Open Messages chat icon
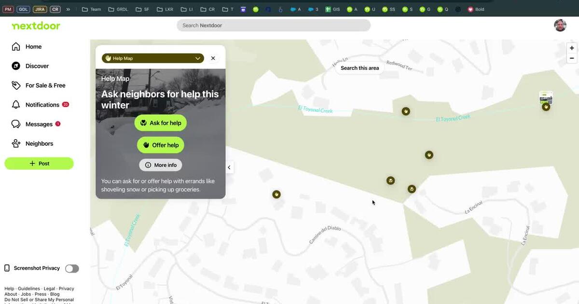The image size is (579, 304). click(x=16, y=124)
